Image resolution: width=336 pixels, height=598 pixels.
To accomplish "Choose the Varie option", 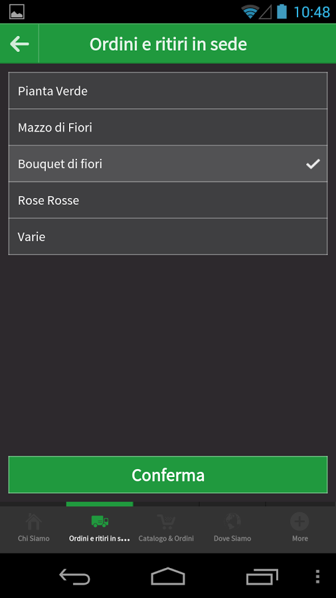I will (x=168, y=237).
